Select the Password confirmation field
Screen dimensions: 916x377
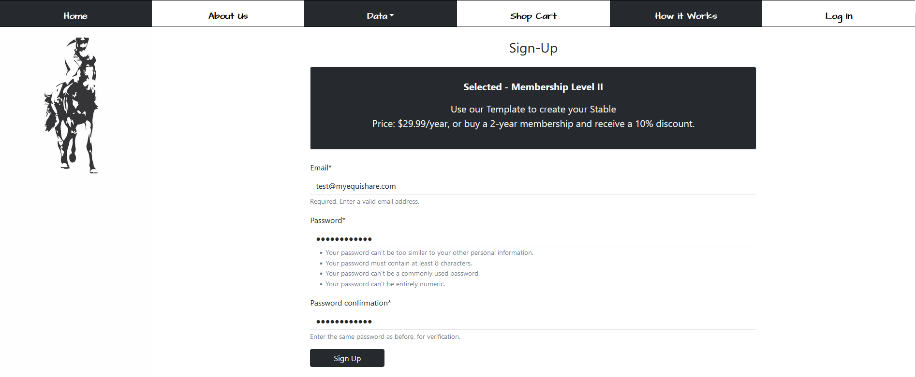click(x=532, y=321)
